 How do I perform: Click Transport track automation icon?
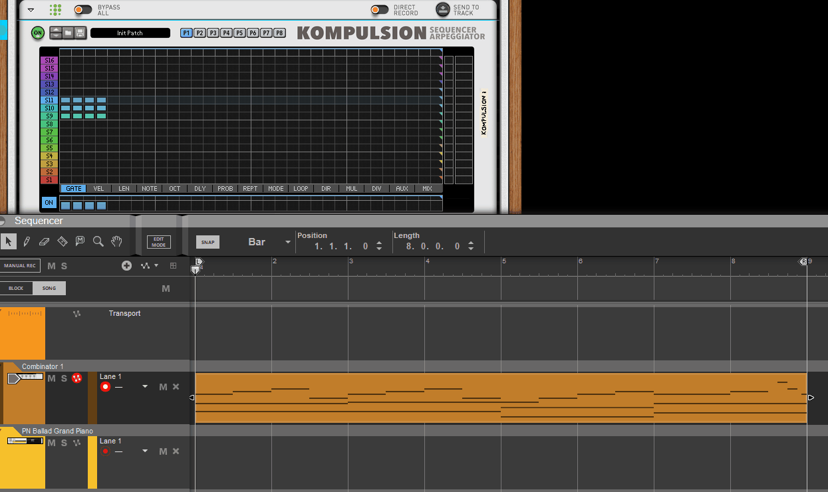pos(76,314)
